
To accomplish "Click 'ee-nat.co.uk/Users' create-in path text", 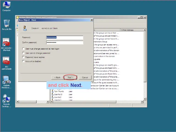I will pyautogui.click(x=50, y=28).
